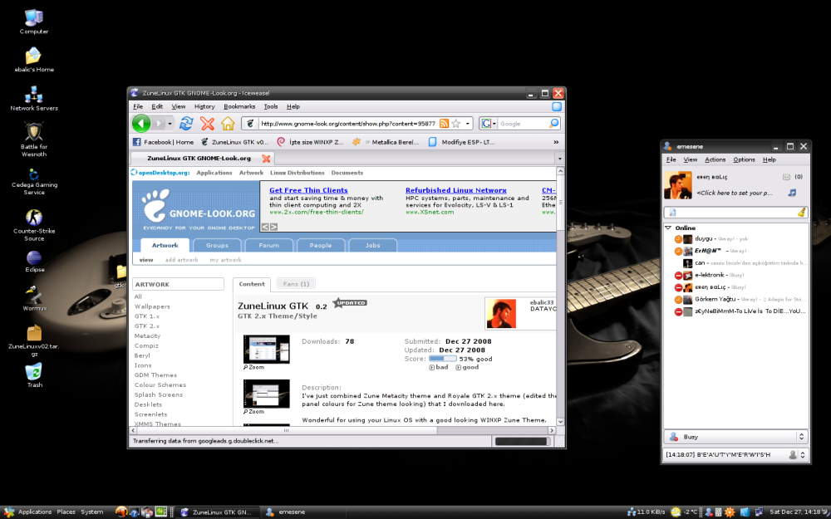Reload the page in Iceweasel

[186, 124]
